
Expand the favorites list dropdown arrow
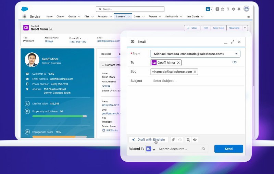(211, 9)
